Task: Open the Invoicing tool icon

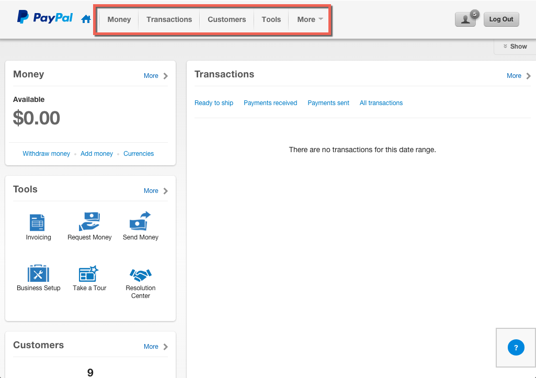Action: [38, 223]
